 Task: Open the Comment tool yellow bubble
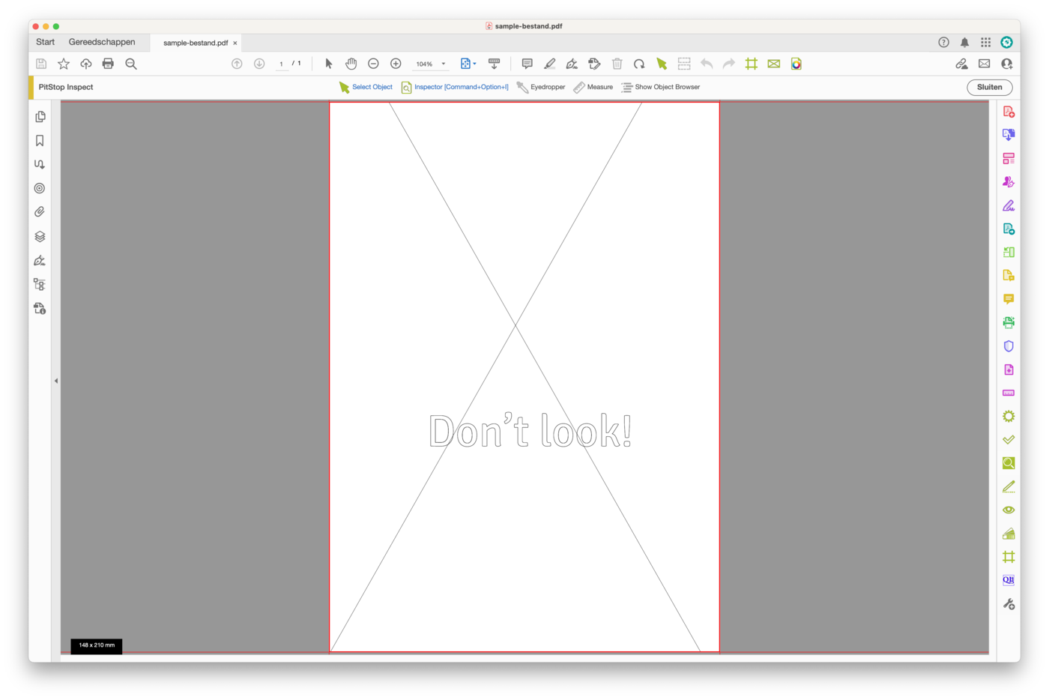click(x=1009, y=299)
